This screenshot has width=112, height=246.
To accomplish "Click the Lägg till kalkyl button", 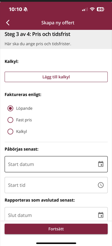I will (56, 77).
